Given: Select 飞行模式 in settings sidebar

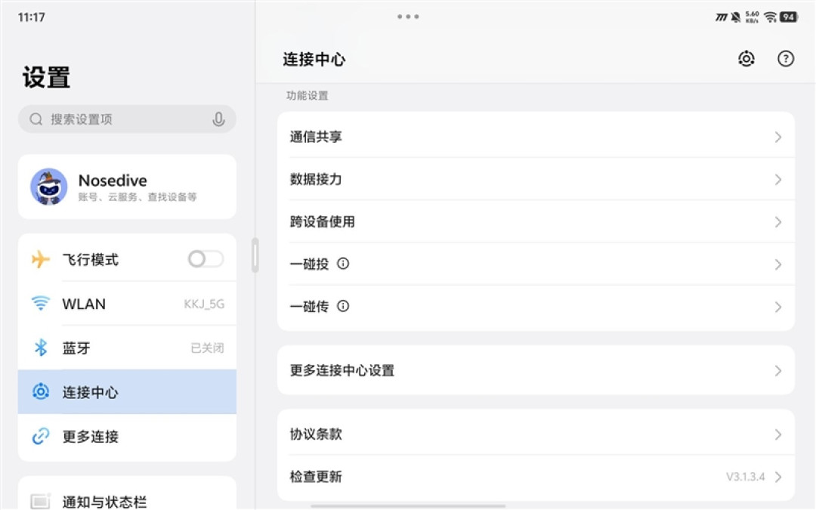Looking at the screenshot, I should click(127, 259).
